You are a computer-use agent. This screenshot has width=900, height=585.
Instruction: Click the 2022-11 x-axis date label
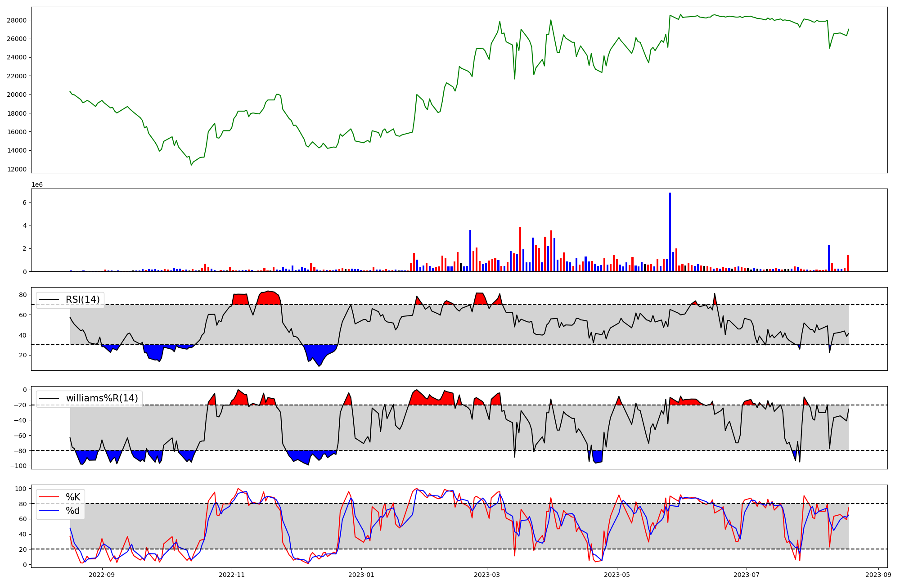point(231,574)
